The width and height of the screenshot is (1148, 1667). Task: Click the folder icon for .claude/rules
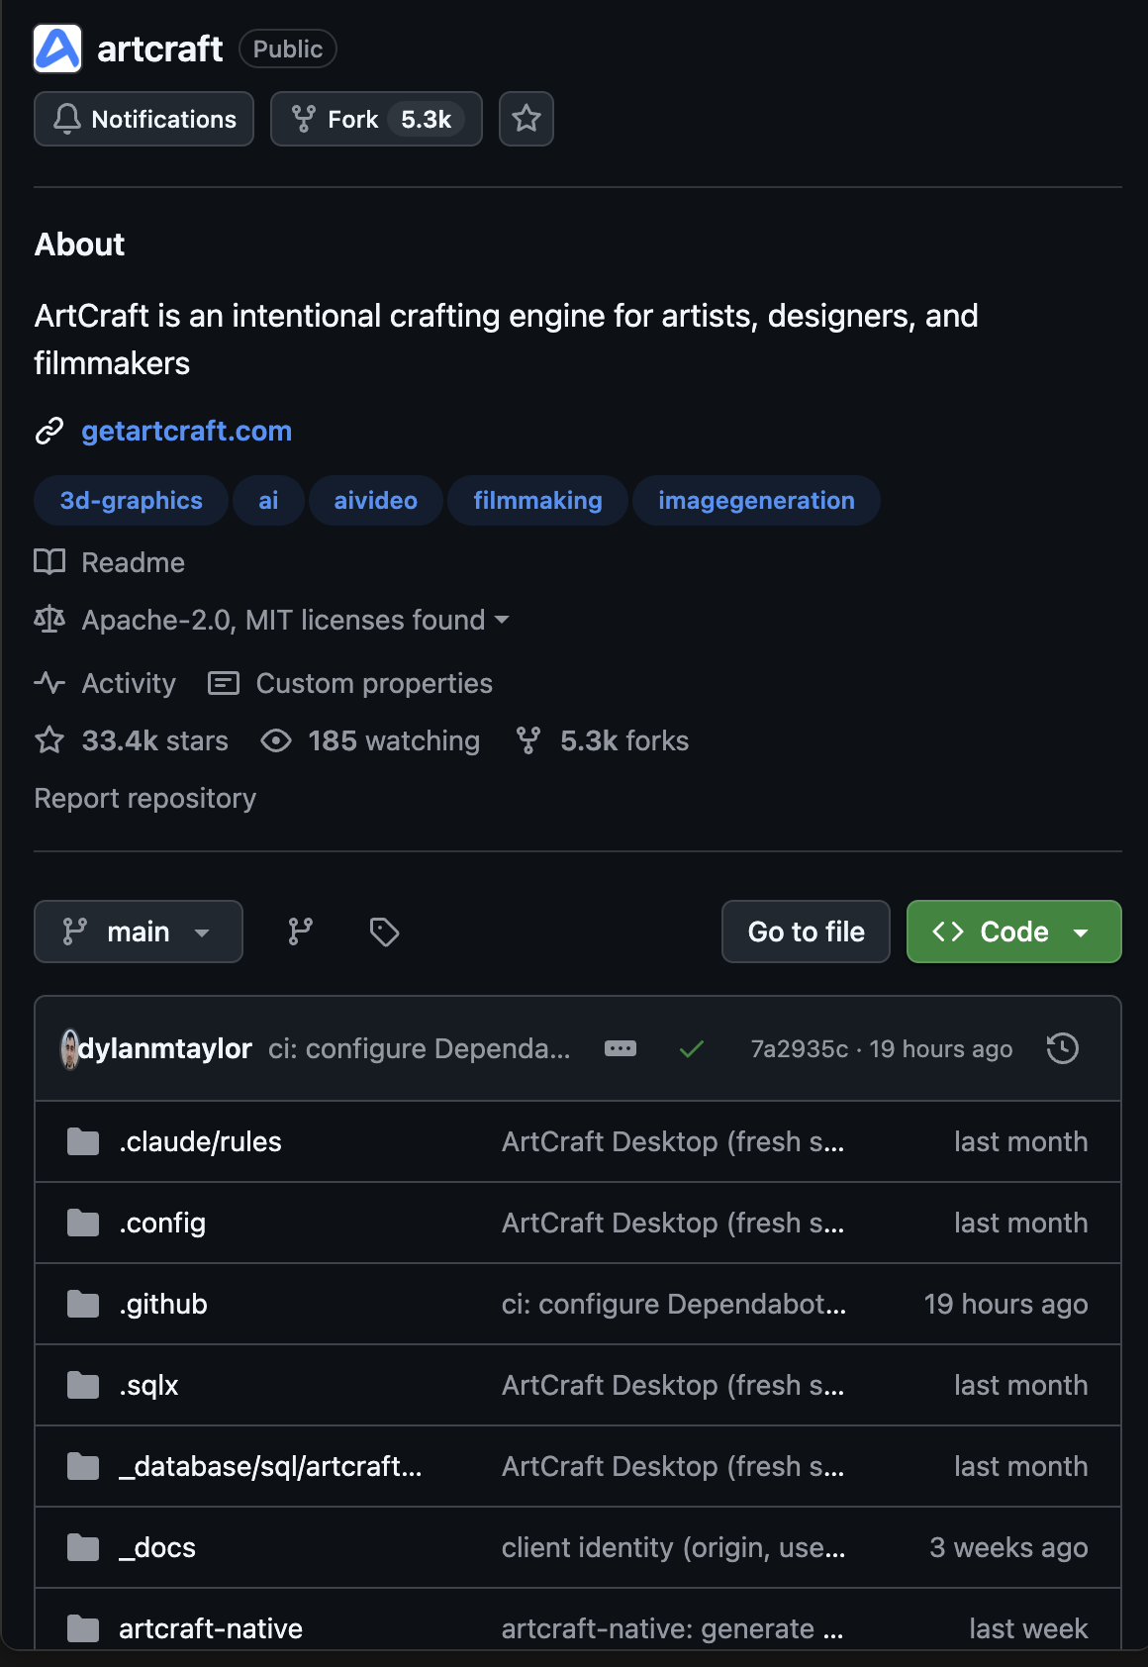coord(83,1141)
